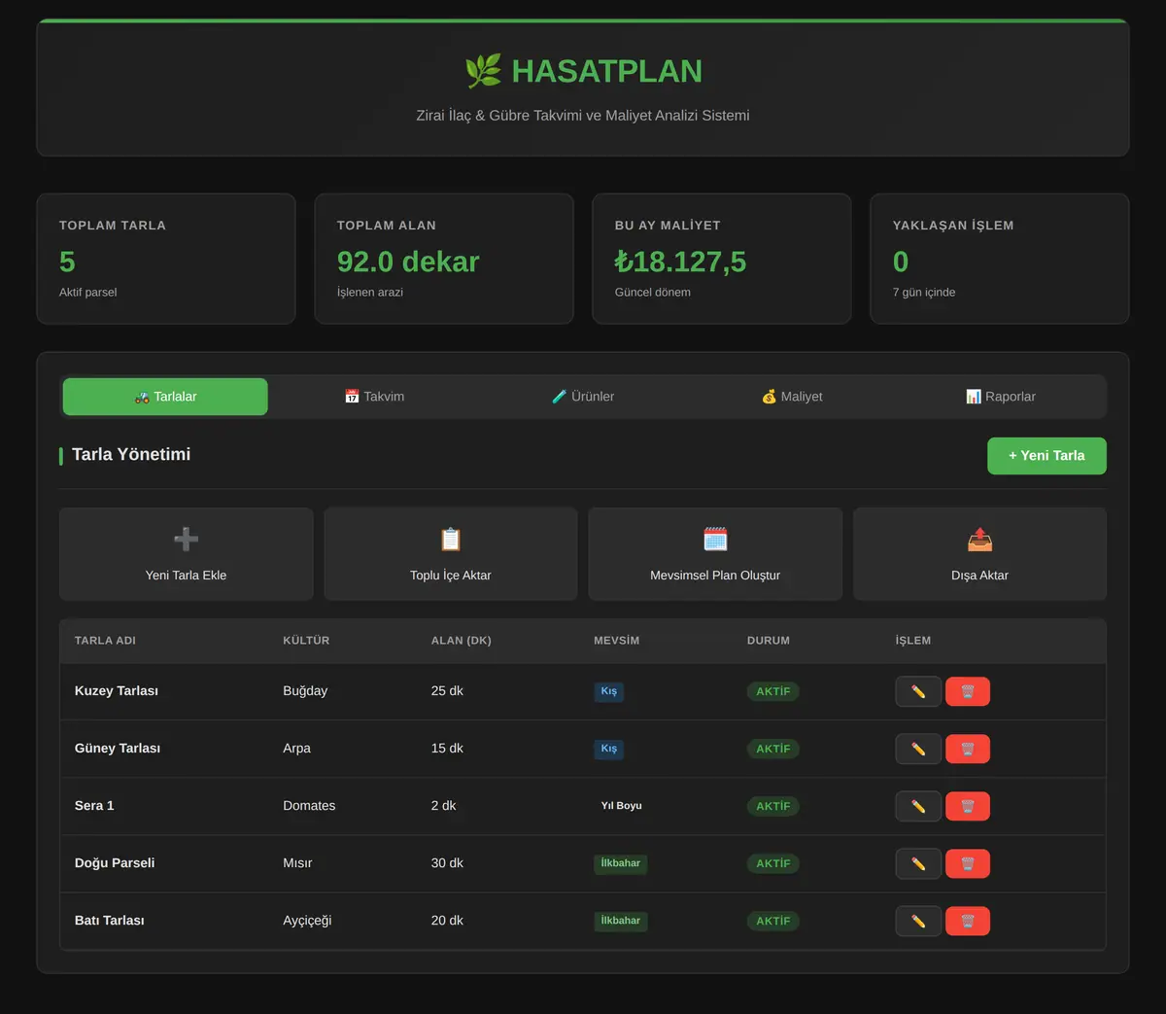Edit Sera 1 with pencil icon
This screenshot has width=1166, height=1014.
tap(918, 807)
